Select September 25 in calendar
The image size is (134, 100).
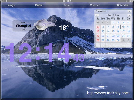tap(128, 36)
